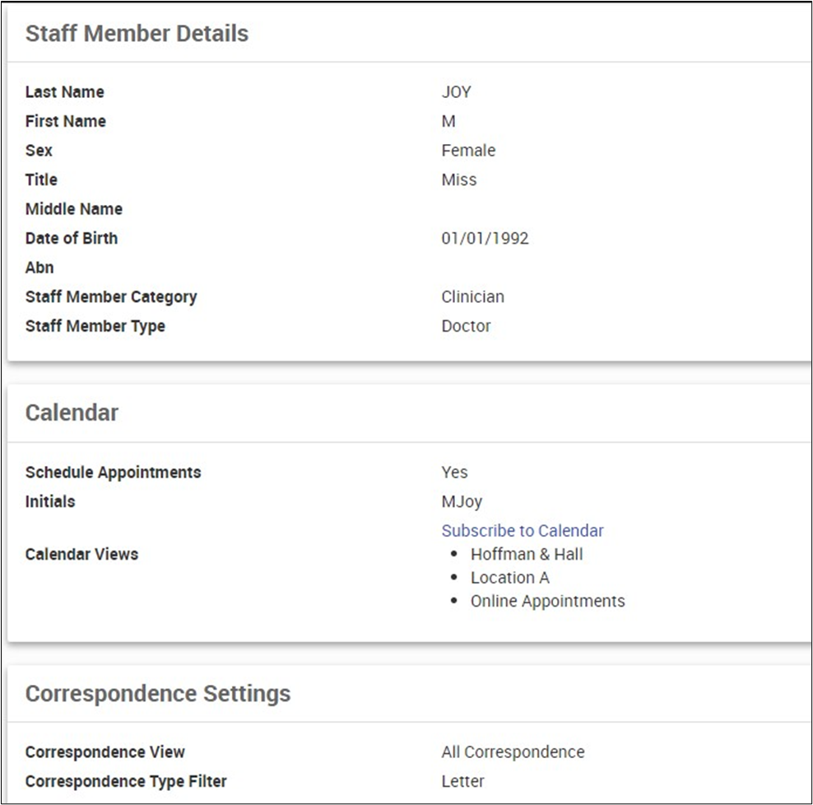
Task: Click the Date of Birth value 01/01/1992
Action: click(x=485, y=239)
